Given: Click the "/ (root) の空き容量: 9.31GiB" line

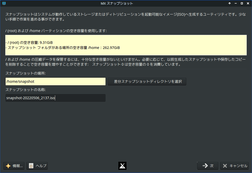Looking at the screenshot, I should pos(29,43).
